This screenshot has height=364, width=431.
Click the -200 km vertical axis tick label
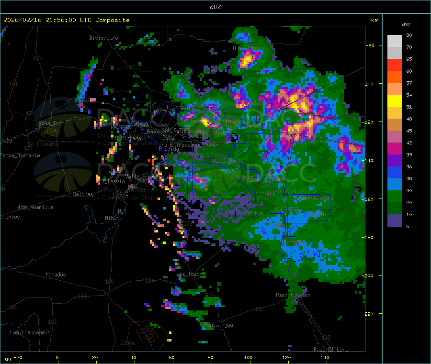click(x=367, y=276)
